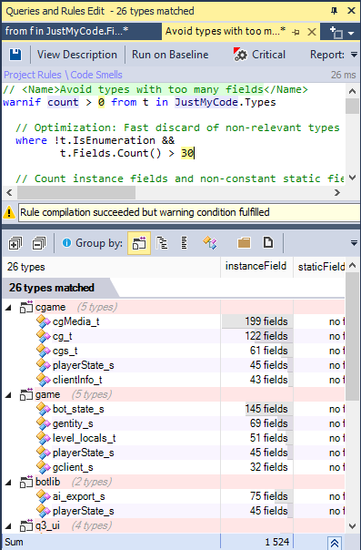Screen dimensions: 361x550
Task: Toggle group by namespace hierarchy
Action: click(162, 243)
